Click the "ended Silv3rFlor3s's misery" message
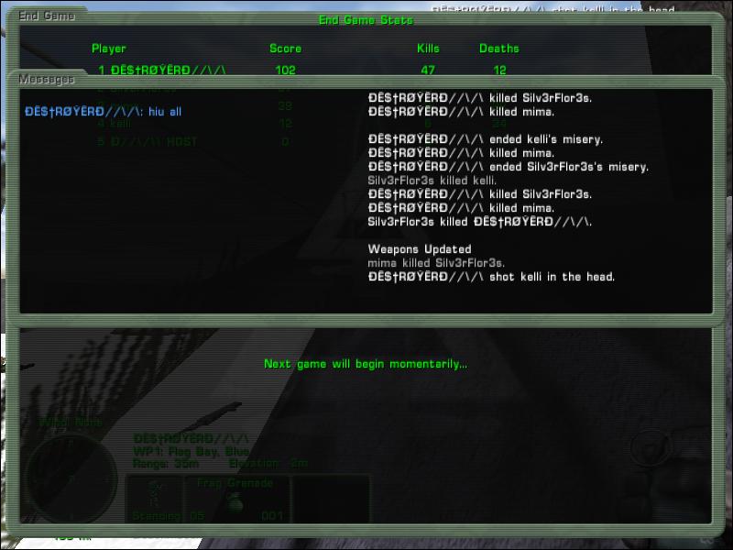The width and height of the screenshot is (733, 550). 509,167
